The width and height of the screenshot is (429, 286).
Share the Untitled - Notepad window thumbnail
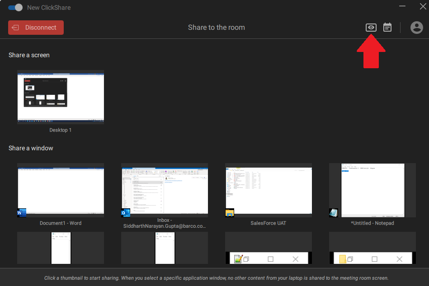372,190
